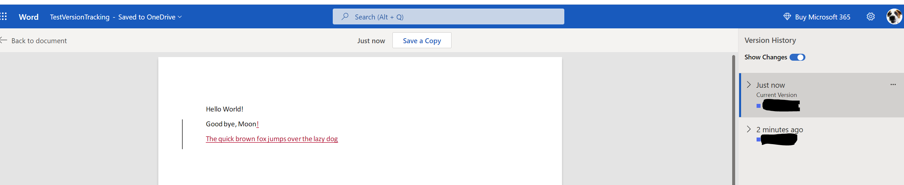Open the file name dropdown chevron

[180, 17]
